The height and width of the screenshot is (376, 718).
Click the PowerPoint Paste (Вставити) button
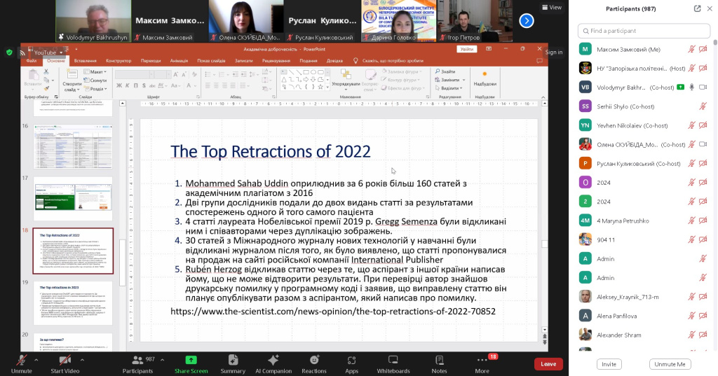pos(33,78)
